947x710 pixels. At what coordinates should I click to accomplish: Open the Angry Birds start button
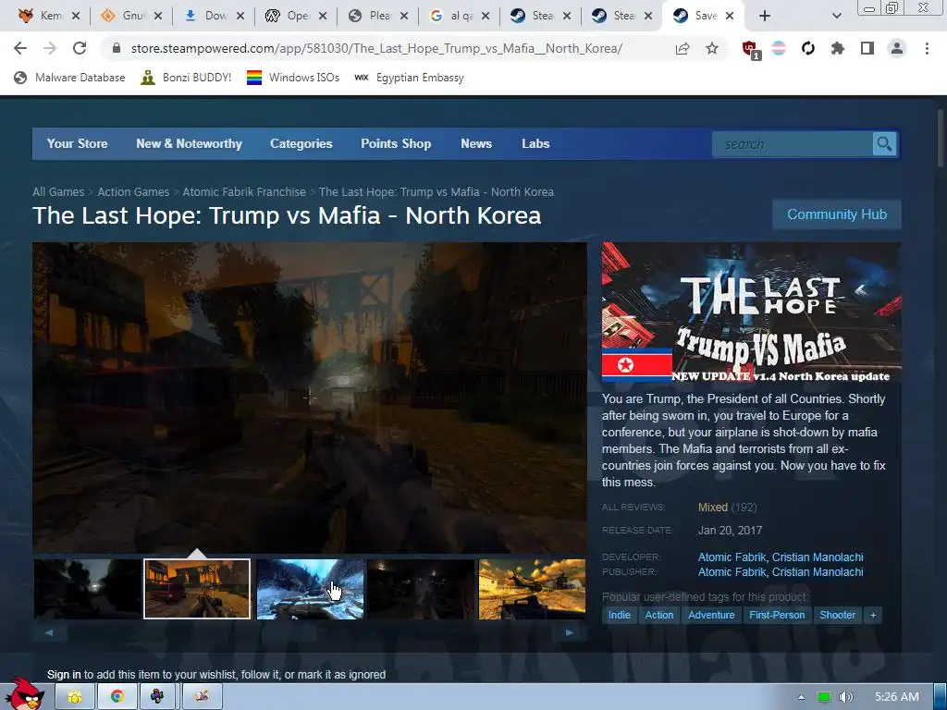click(x=25, y=693)
